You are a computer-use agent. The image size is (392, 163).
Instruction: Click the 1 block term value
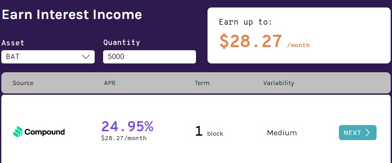[209, 132]
